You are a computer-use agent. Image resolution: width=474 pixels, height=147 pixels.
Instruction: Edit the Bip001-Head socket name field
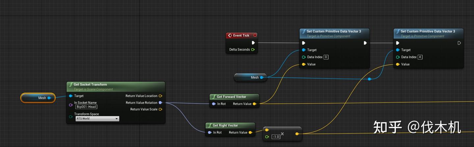click(86, 107)
